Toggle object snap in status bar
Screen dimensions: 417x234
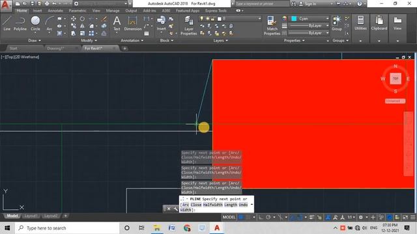tap(300, 217)
